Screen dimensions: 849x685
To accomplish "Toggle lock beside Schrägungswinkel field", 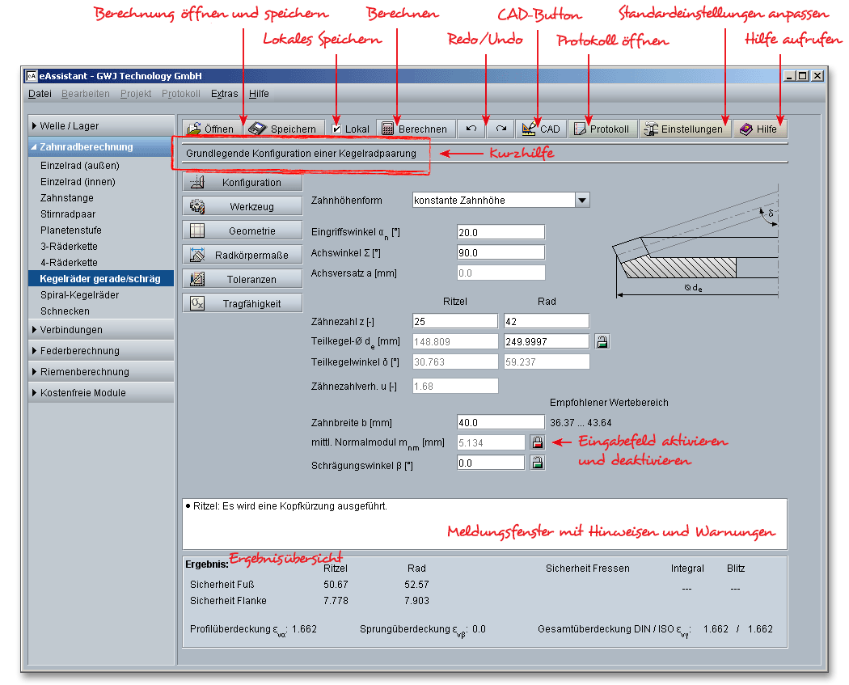I will click(x=537, y=463).
